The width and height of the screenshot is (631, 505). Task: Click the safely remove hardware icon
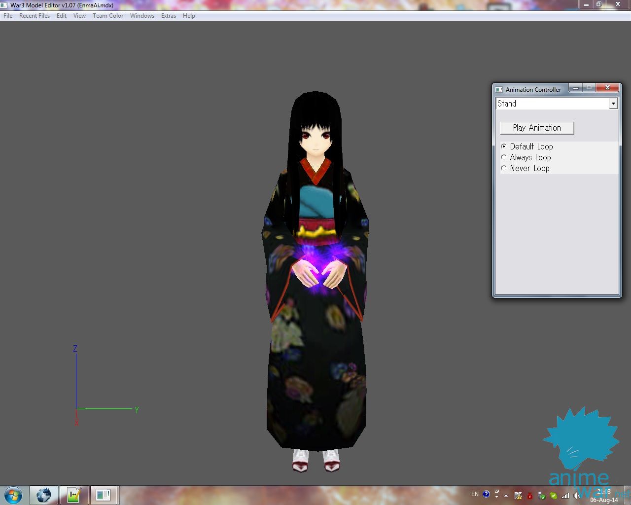tap(542, 496)
